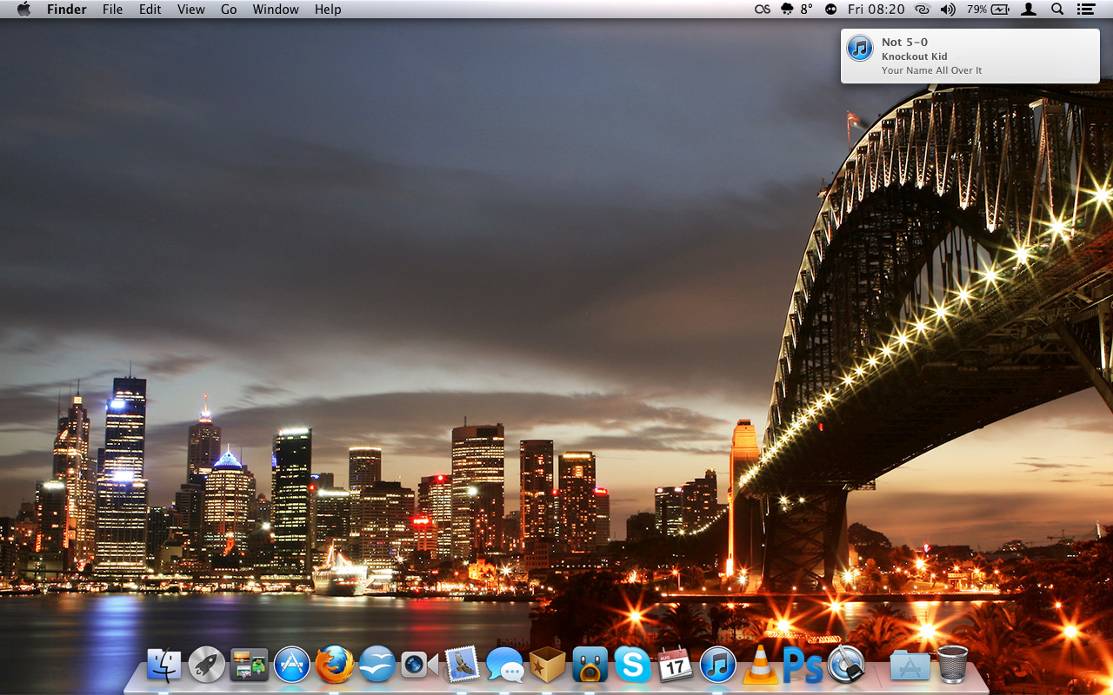Click the swirl icon beside the clock
Image resolution: width=1113 pixels, height=695 pixels.
point(923,10)
